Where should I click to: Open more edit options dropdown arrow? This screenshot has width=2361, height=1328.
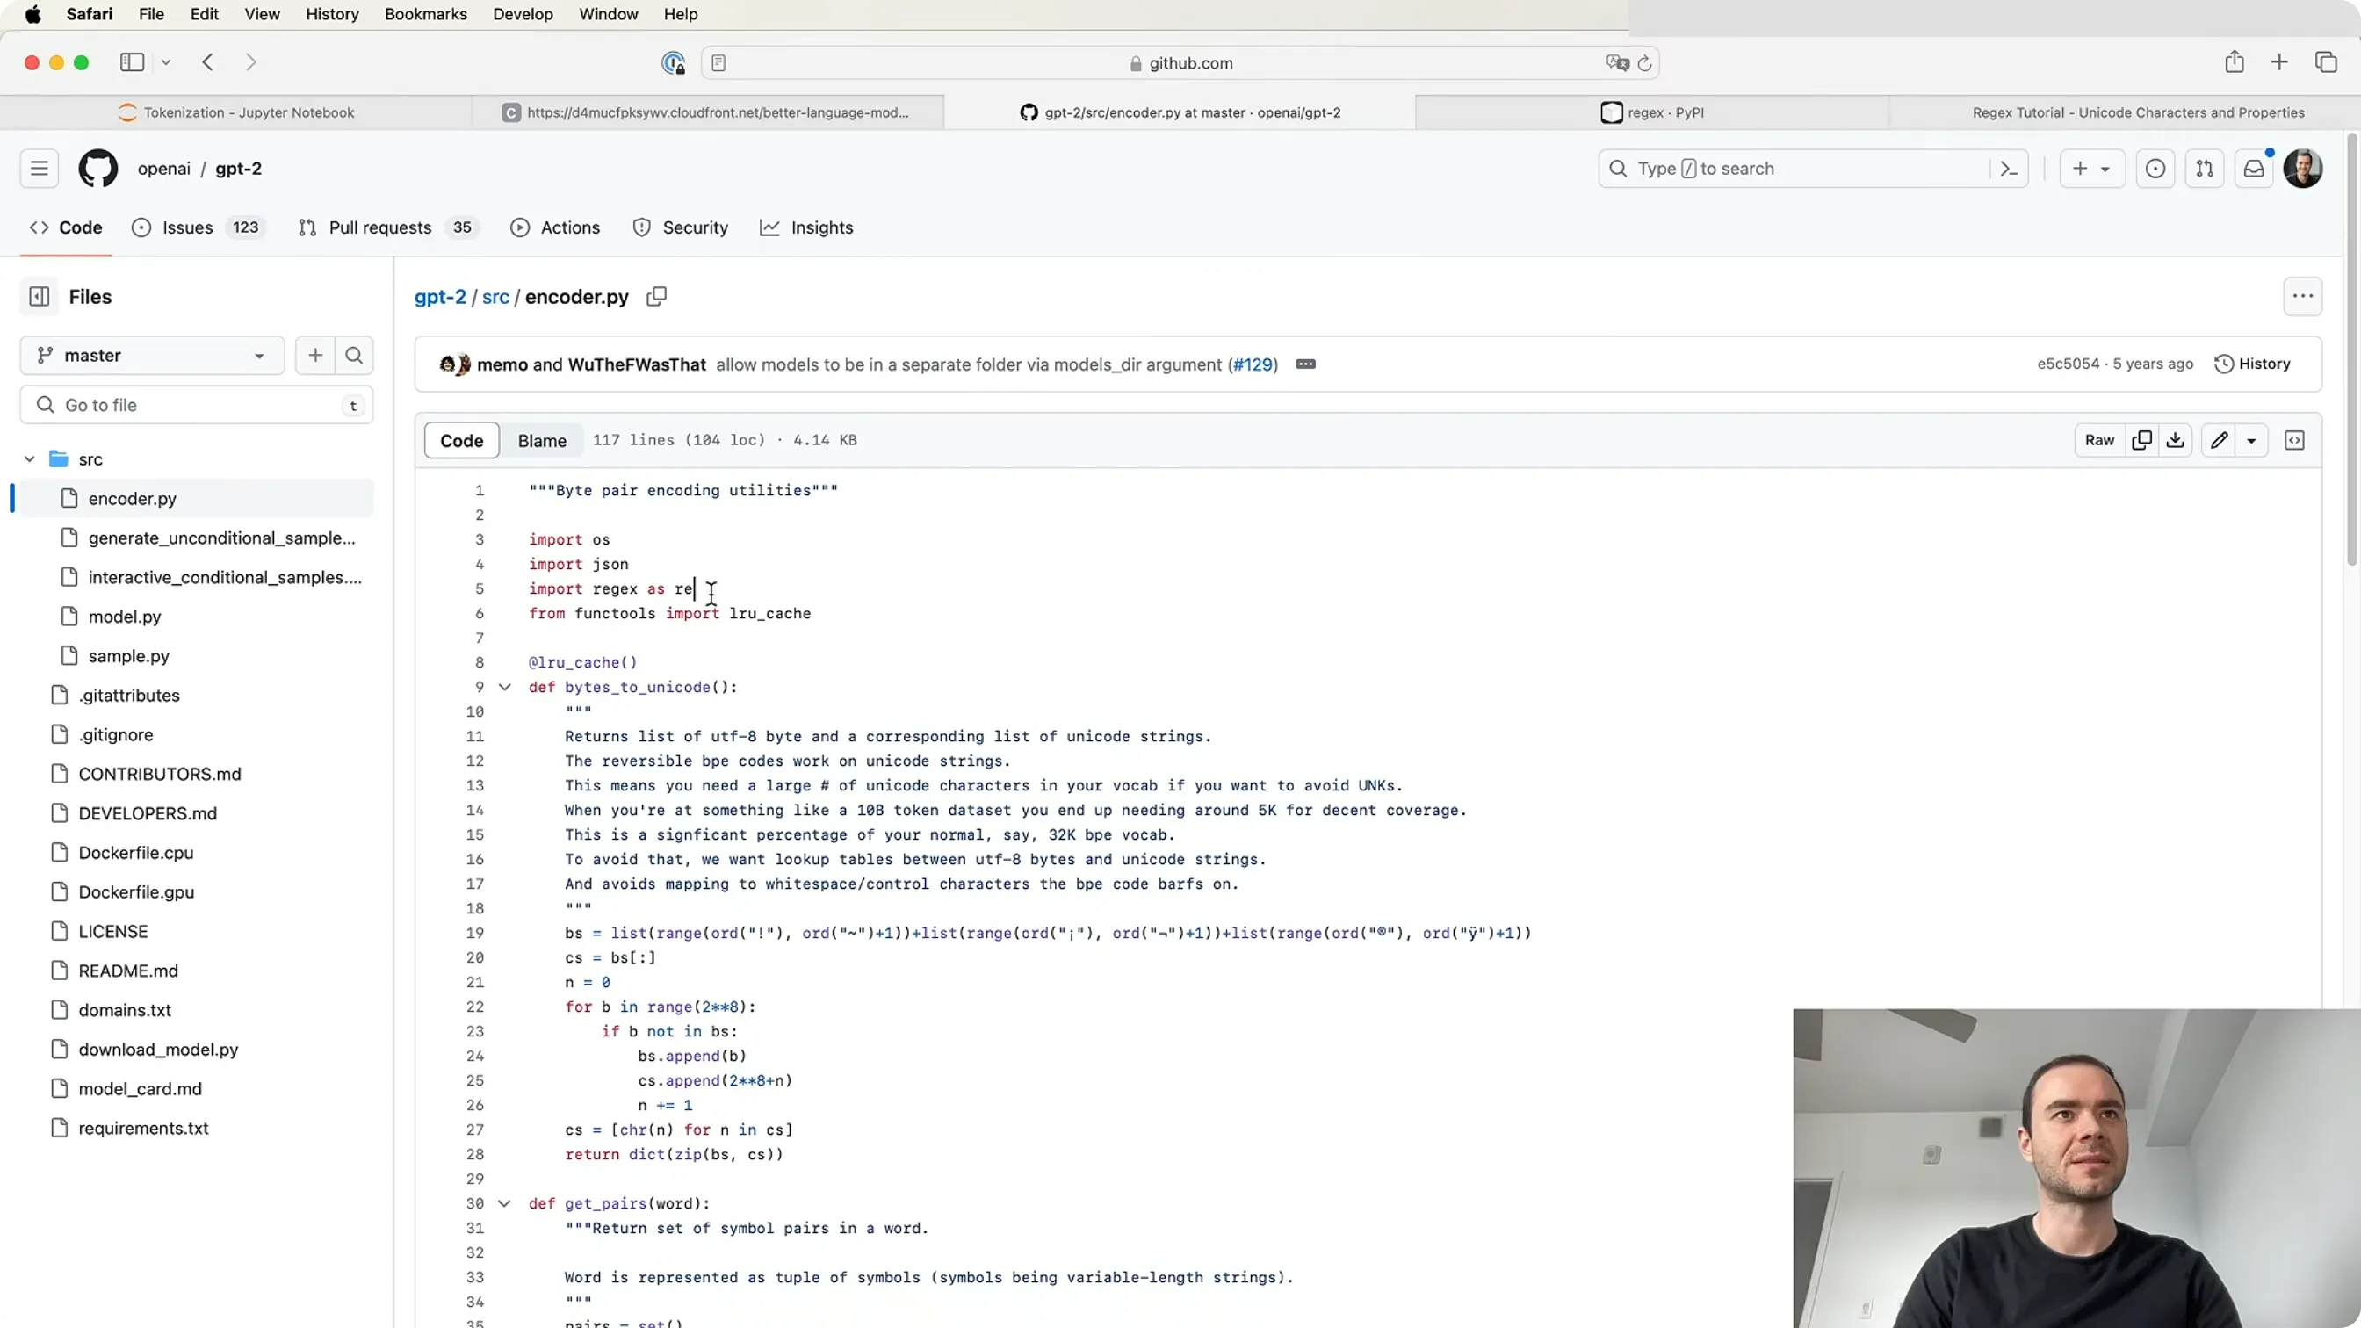pos(2251,441)
